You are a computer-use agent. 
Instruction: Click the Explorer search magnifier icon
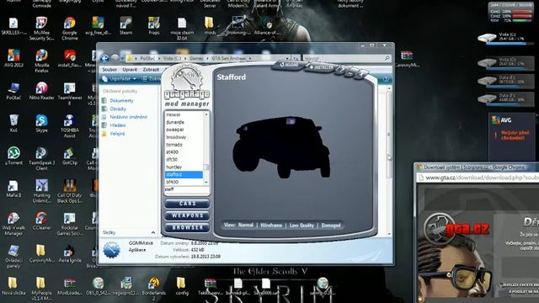[387, 58]
